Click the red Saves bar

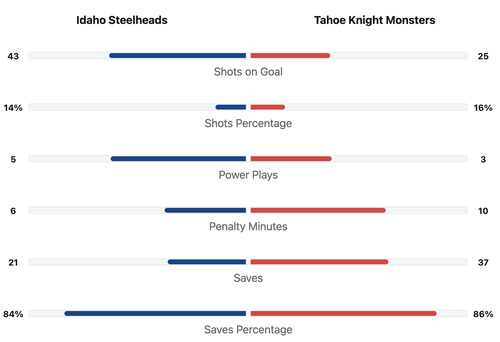pyautogui.click(x=319, y=262)
